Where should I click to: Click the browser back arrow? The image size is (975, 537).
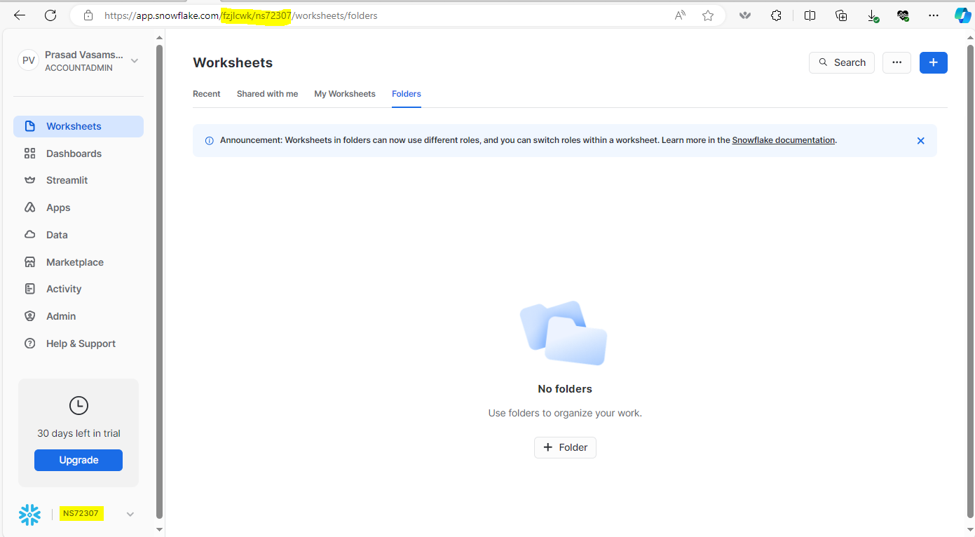tap(20, 15)
